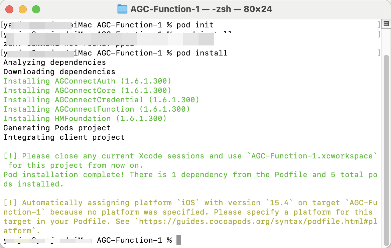The height and width of the screenshot is (248, 391).
Task: Click the window title AGC-Function-1 — -zsh
Action: [201, 9]
